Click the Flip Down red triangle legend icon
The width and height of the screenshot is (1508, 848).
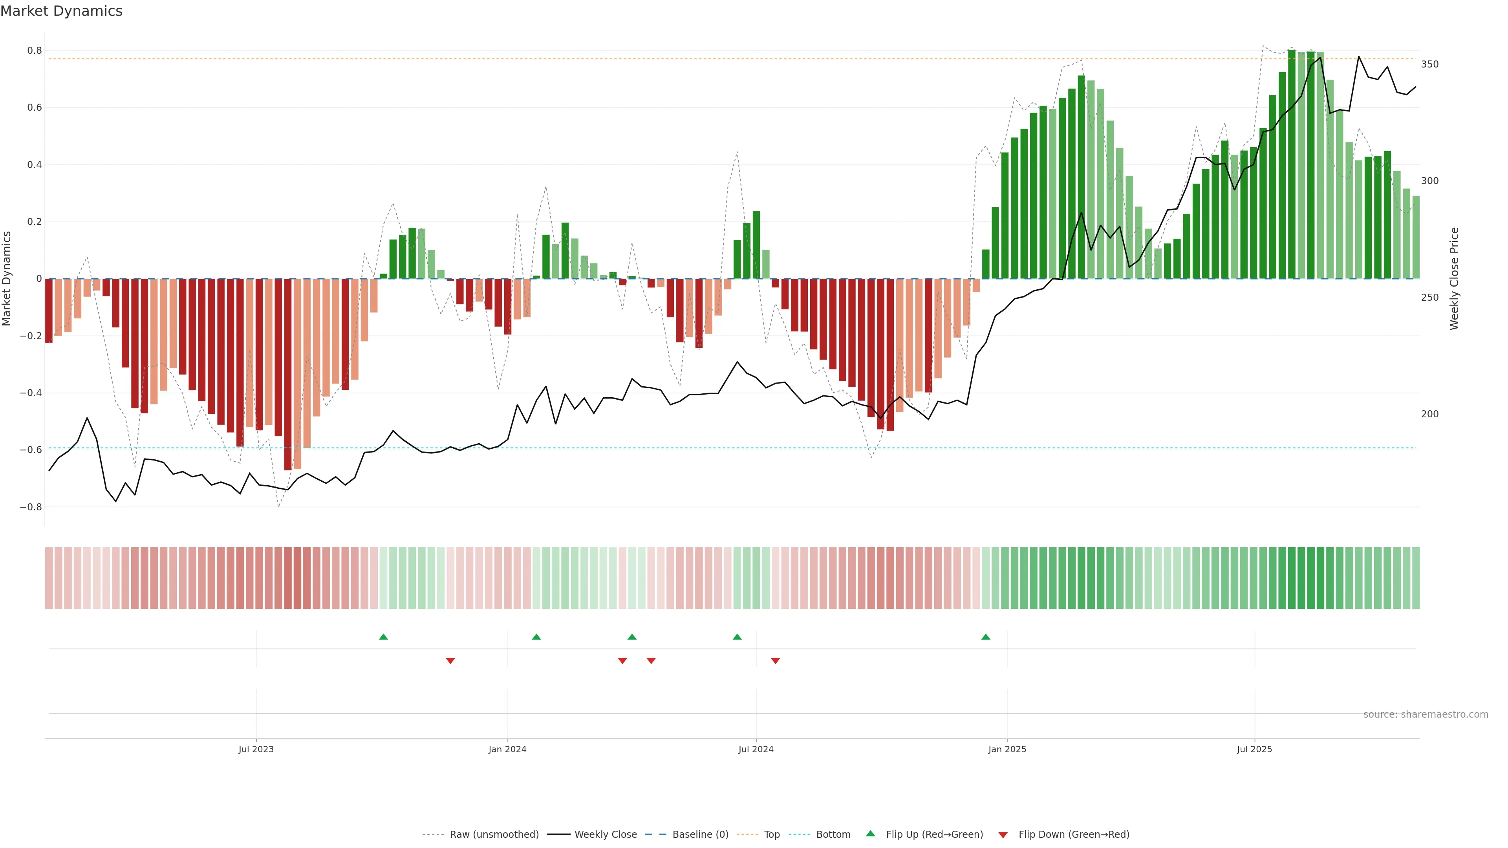click(1003, 835)
